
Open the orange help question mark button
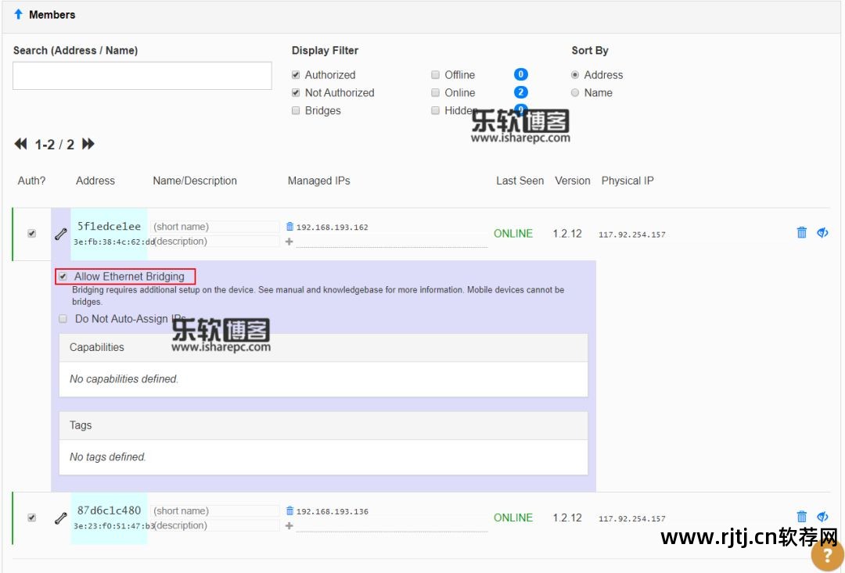(x=827, y=554)
